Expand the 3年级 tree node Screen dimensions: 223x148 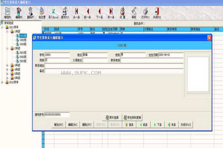pyautogui.click(x=7, y=65)
